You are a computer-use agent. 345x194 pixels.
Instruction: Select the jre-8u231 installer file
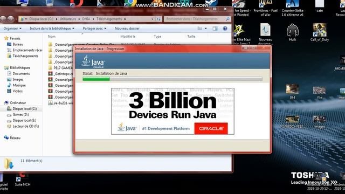pos(60,103)
